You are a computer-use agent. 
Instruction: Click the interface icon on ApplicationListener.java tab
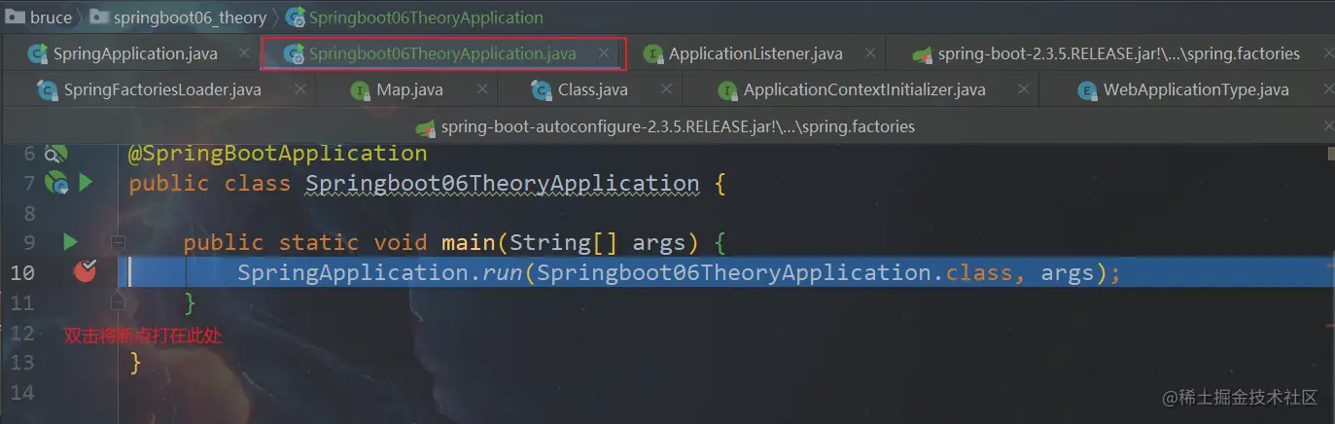pos(654,54)
